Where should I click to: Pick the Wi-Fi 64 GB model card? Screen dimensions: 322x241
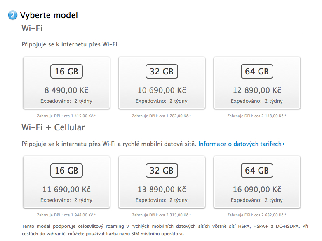click(257, 83)
